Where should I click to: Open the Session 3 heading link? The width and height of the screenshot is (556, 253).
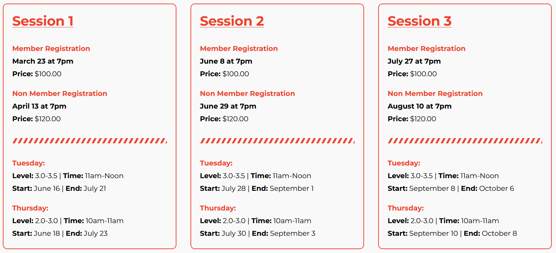[419, 21]
